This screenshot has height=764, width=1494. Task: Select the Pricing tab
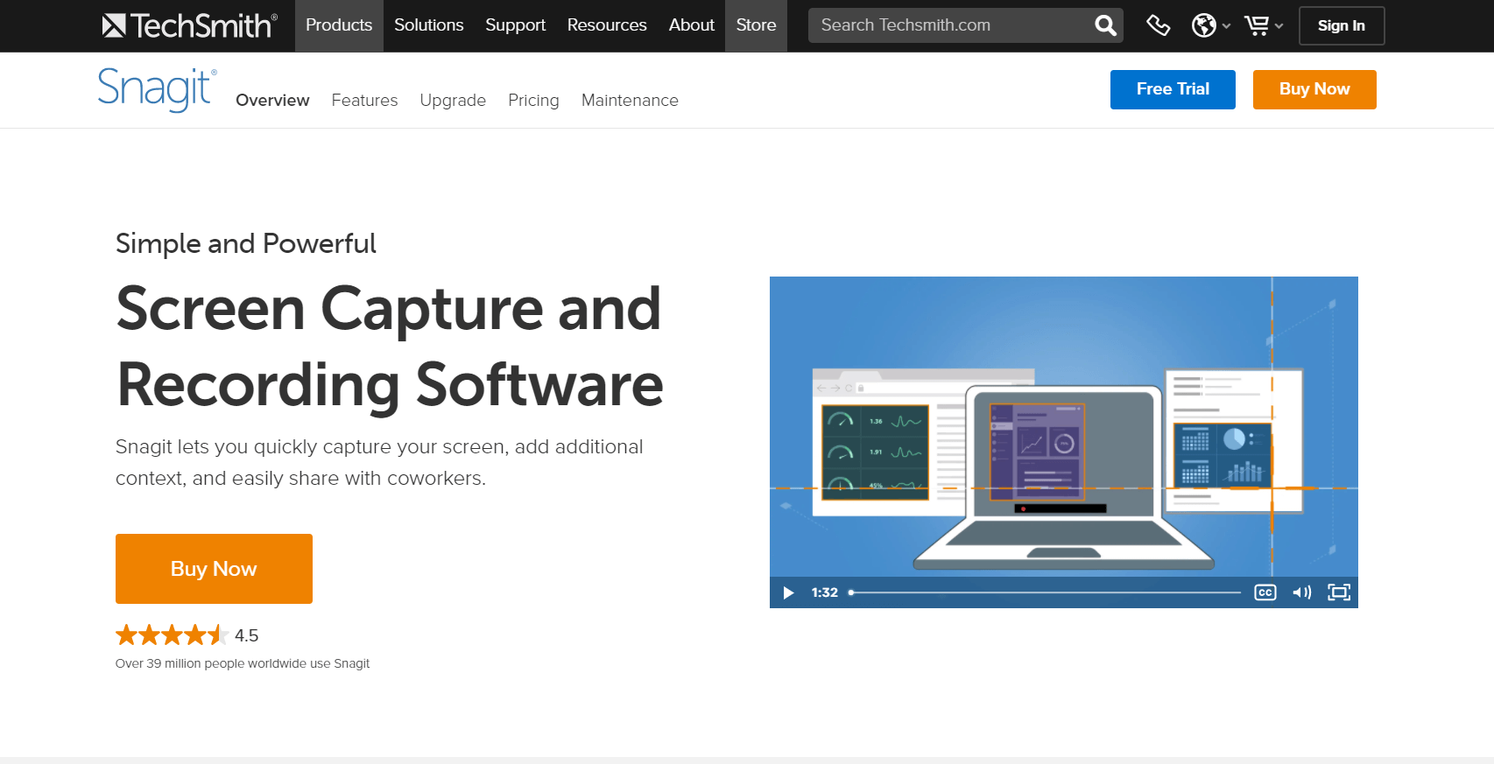(533, 100)
